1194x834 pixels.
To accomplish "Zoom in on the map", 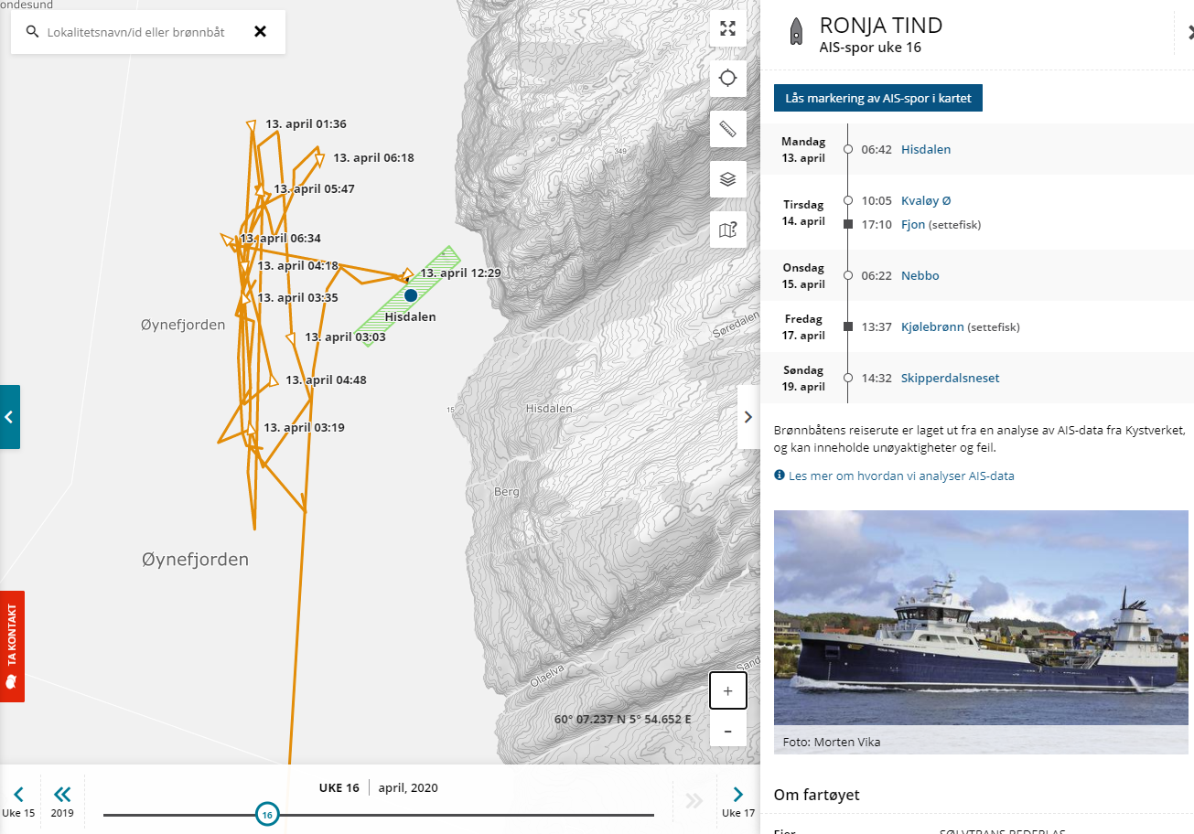I will pos(728,691).
